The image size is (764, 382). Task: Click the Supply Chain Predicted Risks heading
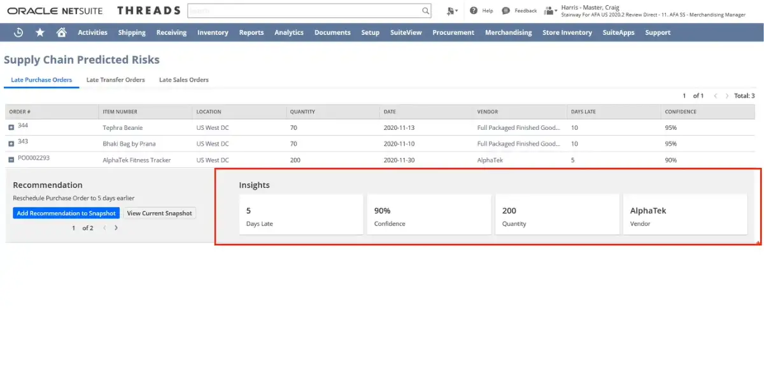coord(81,60)
